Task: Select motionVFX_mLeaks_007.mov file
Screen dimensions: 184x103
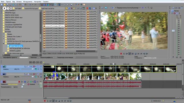Action: [54, 26]
